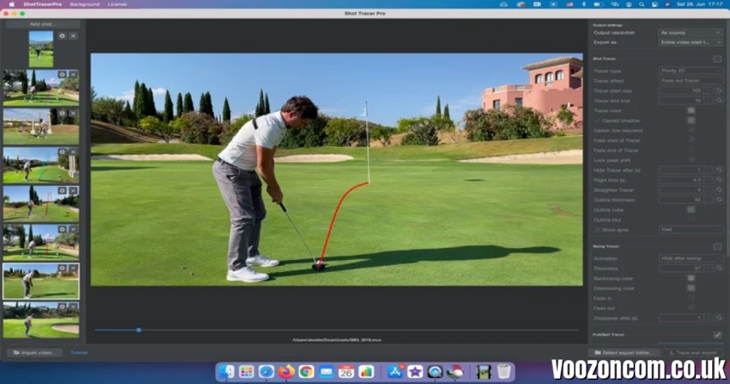The width and height of the screenshot is (730, 384).
Task: Open the Swing Tracer Animation dropdown
Action: click(x=690, y=258)
